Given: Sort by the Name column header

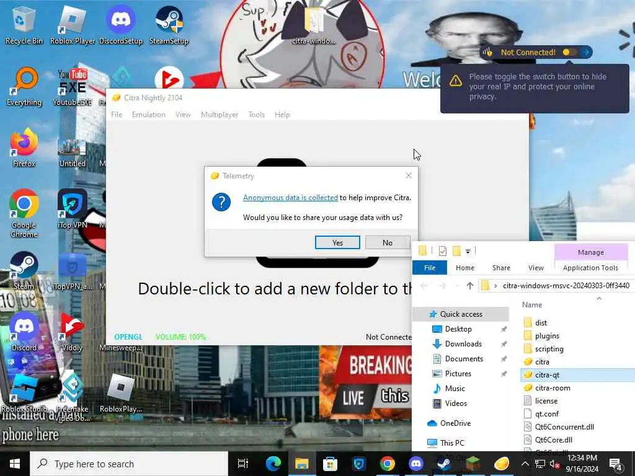Looking at the screenshot, I should pyautogui.click(x=532, y=305).
